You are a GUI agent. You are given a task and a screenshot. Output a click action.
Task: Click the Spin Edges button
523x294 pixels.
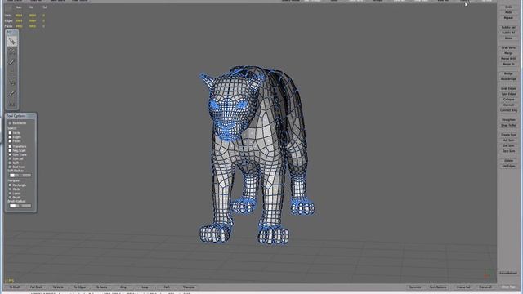508,94
